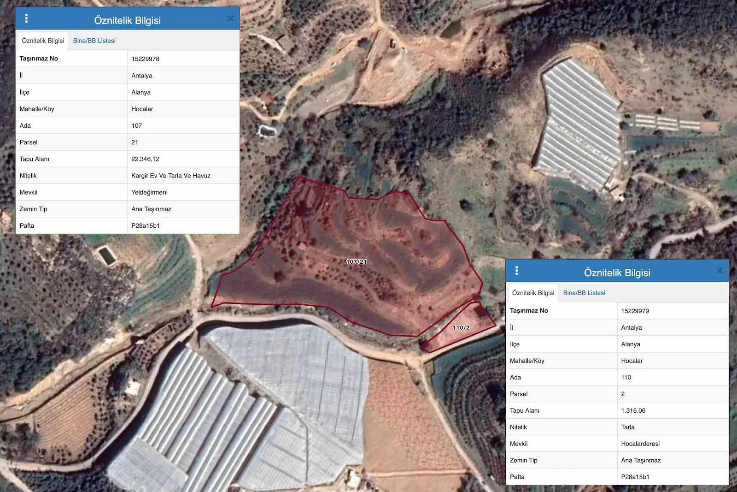Click the Mevkii value Yeldeğirmeni
The width and height of the screenshot is (737, 492).
[149, 192]
